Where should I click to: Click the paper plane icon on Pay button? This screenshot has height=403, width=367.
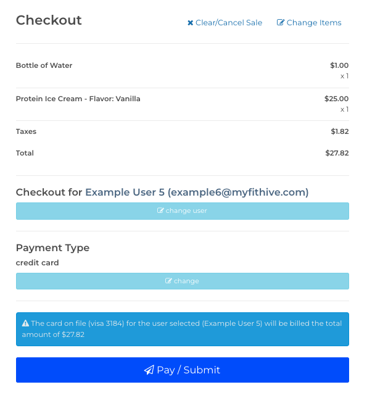click(149, 370)
